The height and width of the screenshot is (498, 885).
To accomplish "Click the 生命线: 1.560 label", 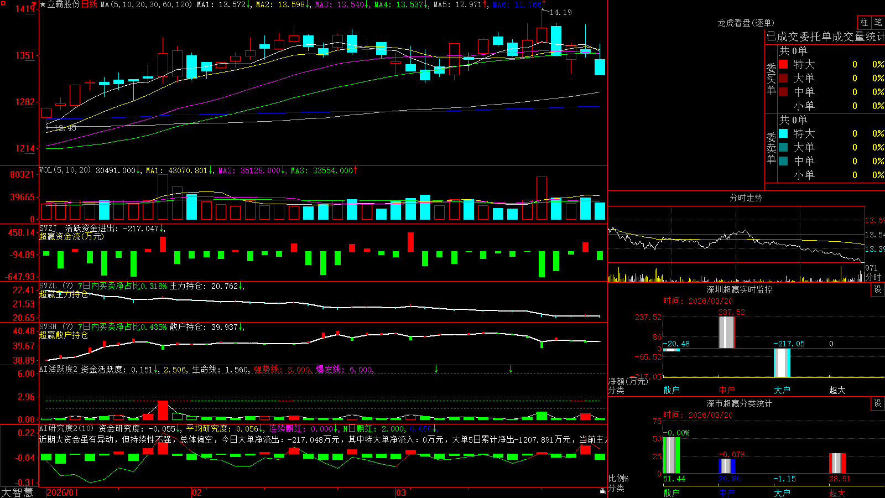I will [221, 370].
